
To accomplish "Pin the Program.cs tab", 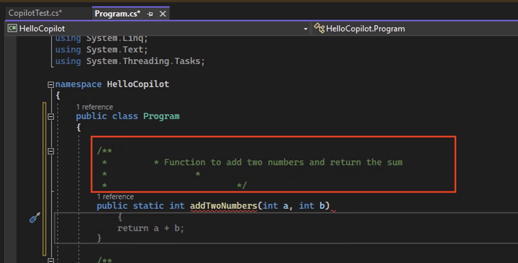I will 150,14.
